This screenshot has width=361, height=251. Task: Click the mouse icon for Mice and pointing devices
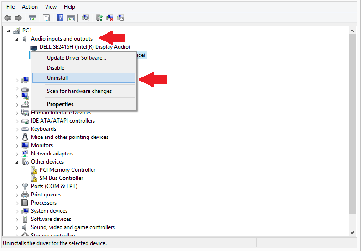pyautogui.click(x=25, y=137)
